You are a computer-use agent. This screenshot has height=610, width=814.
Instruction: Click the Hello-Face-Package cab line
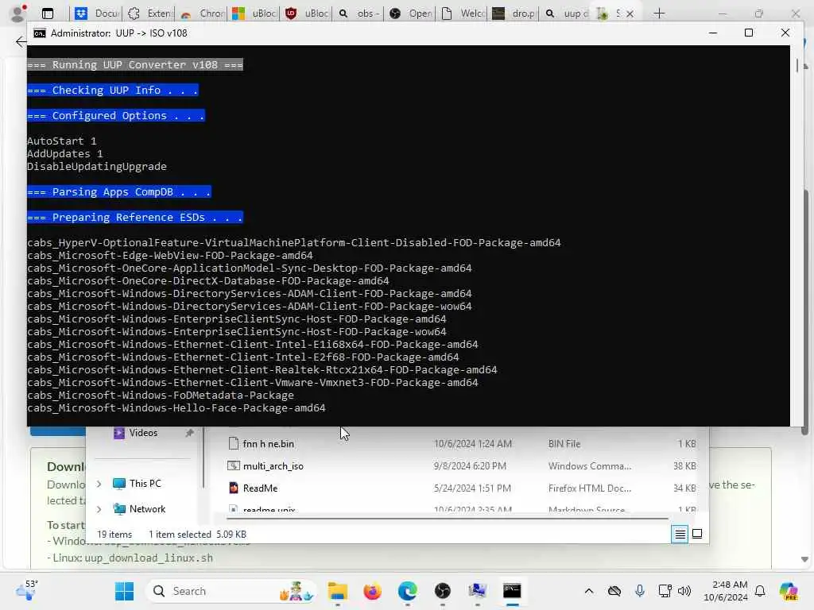(x=176, y=407)
